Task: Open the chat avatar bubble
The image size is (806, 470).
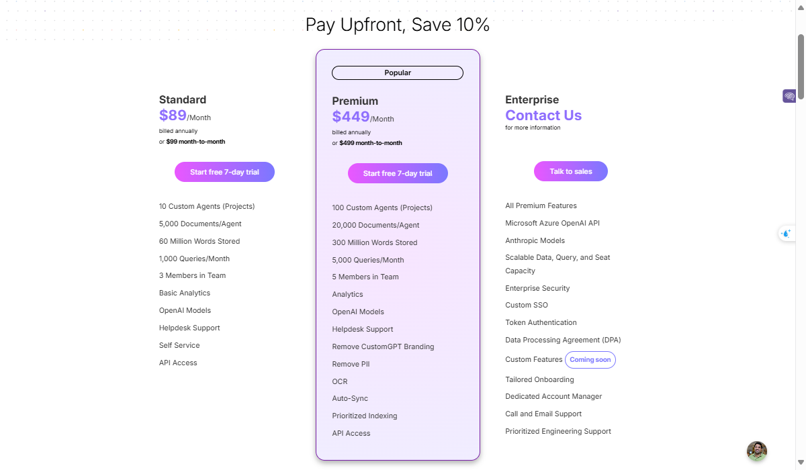Action: pos(757,451)
